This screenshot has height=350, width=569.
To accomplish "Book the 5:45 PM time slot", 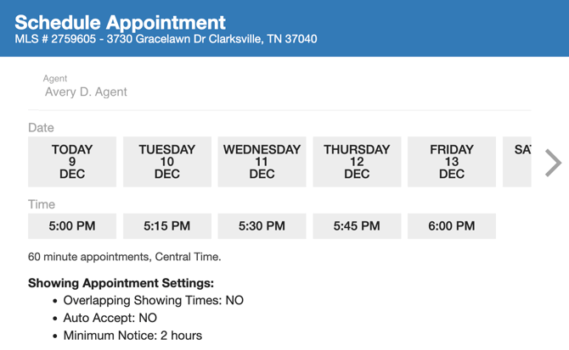I will pyautogui.click(x=357, y=226).
